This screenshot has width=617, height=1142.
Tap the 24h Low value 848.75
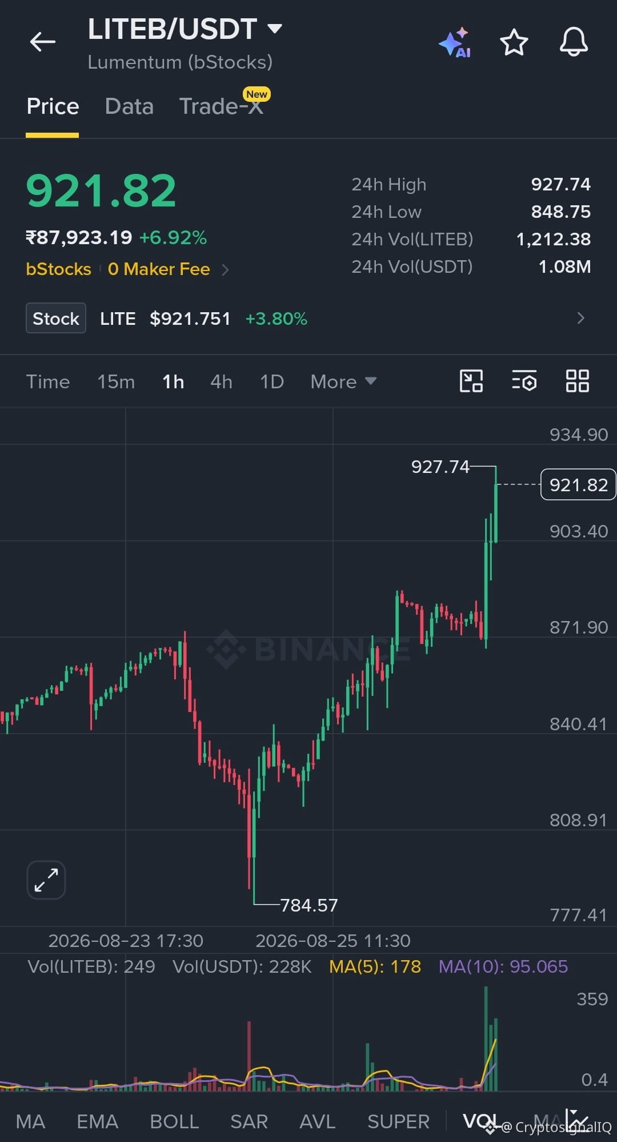click(561, 212)
